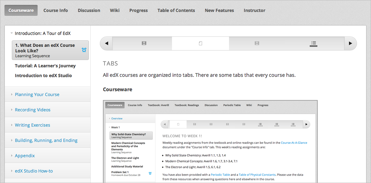Switch to the Instructor tab
Screen dimensions: 371x183
(x=254, y=11)
